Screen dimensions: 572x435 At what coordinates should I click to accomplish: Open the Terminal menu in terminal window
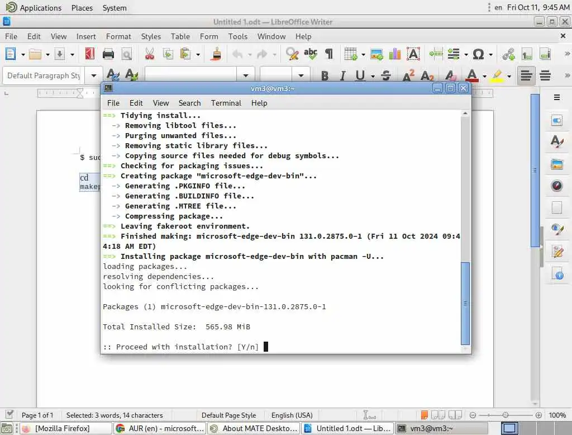226,103
